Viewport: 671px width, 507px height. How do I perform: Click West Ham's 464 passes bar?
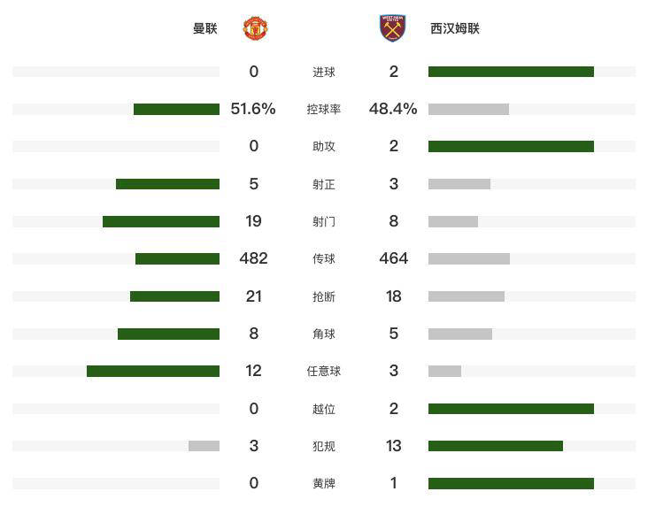click(x=469, y=259)
